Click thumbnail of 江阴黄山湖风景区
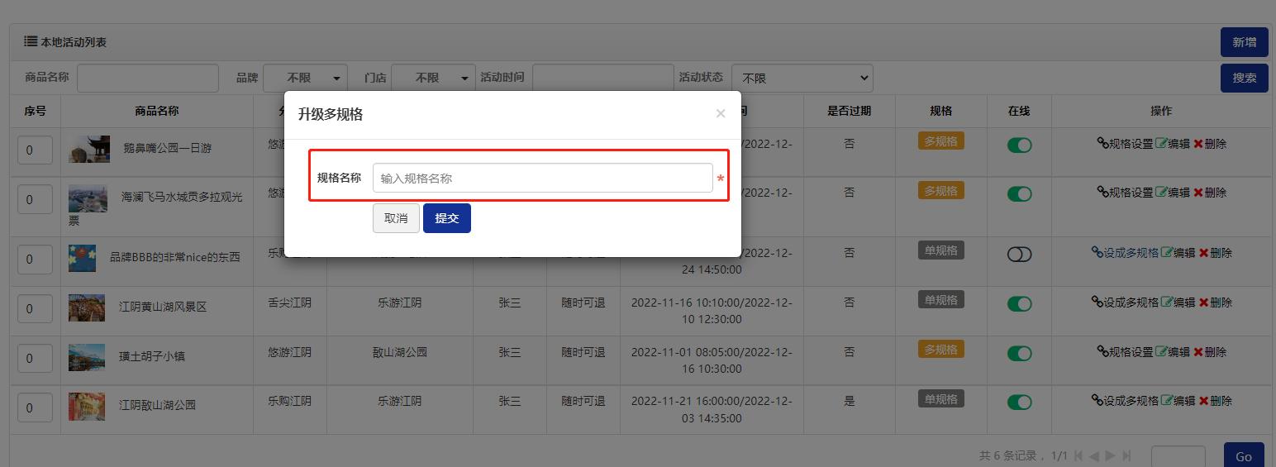The image size is (1276, 467). click(87, 307)
